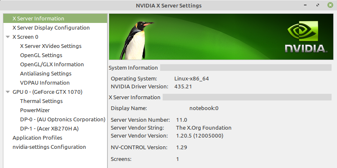Image resolution: width=337 pixels, height=168 pixels.
Task: Open Thermal Settings page
Action: click(x=41, y=101)
